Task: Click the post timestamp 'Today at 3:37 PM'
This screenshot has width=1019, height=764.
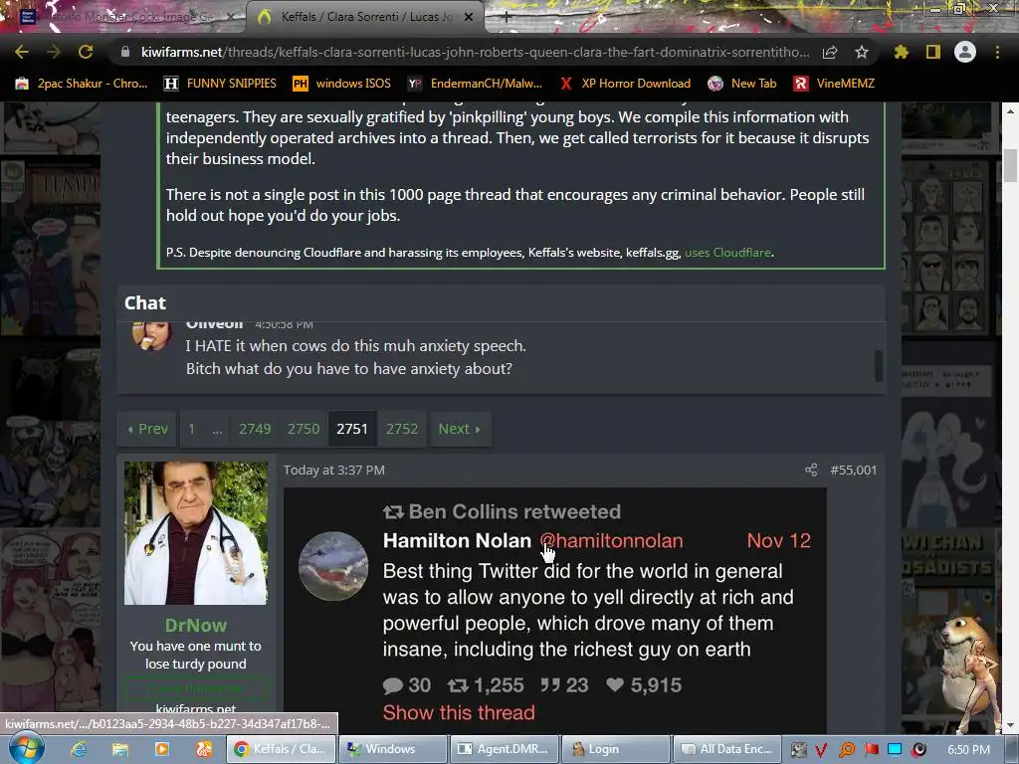Action: (334, 470)
